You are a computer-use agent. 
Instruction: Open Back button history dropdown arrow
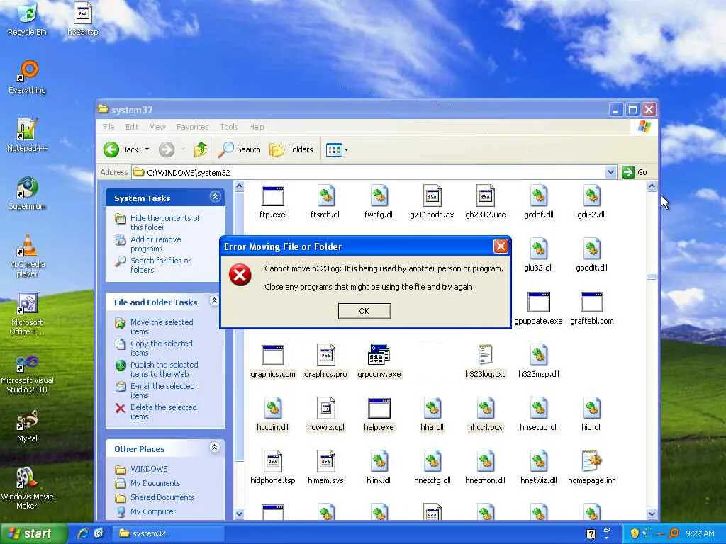[147, 149]
